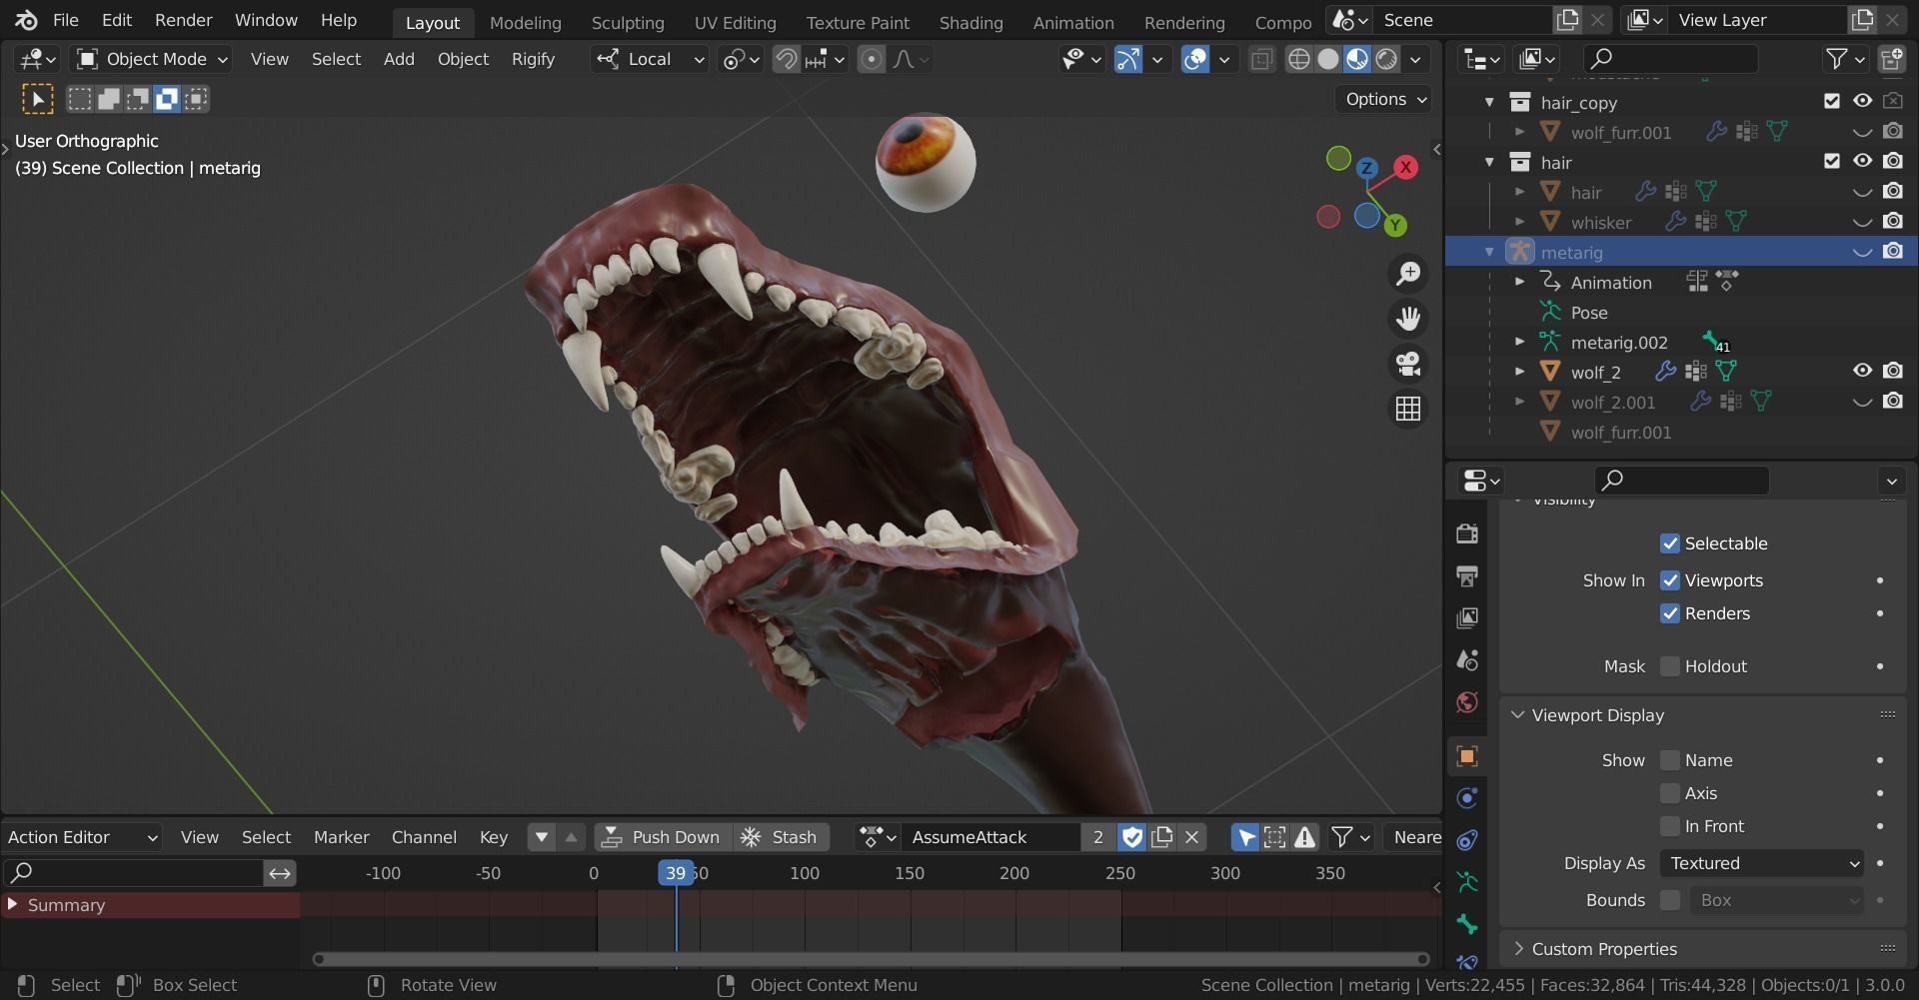Hide wolf_2 object in viewport
Screen dimensions: 1919x1000
[x=1862, y=371]
